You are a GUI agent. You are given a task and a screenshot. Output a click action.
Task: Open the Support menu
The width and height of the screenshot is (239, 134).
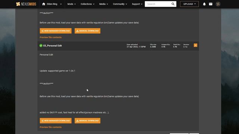pos(137,4)
